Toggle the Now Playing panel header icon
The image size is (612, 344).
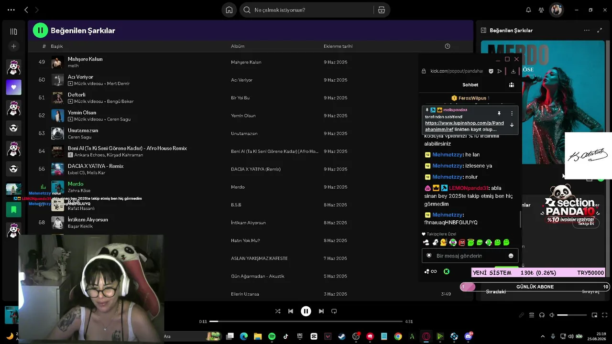coord(483,31)
